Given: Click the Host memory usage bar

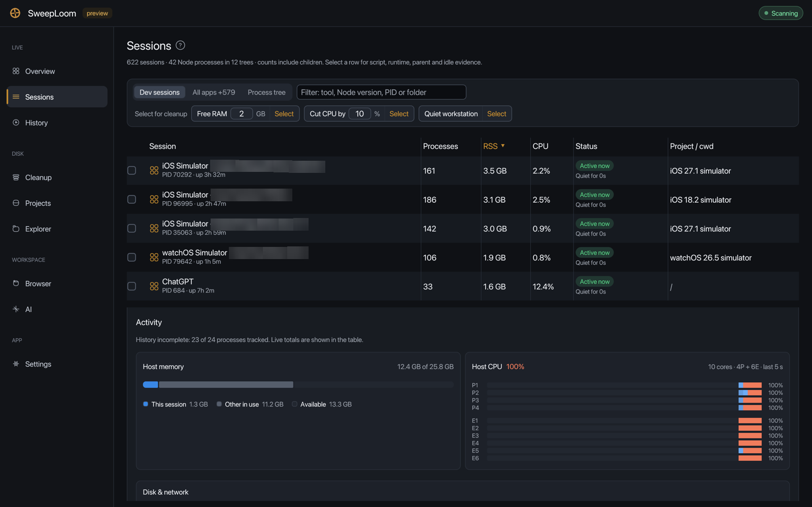Looking at the screenshot, I should click(298, 385).
